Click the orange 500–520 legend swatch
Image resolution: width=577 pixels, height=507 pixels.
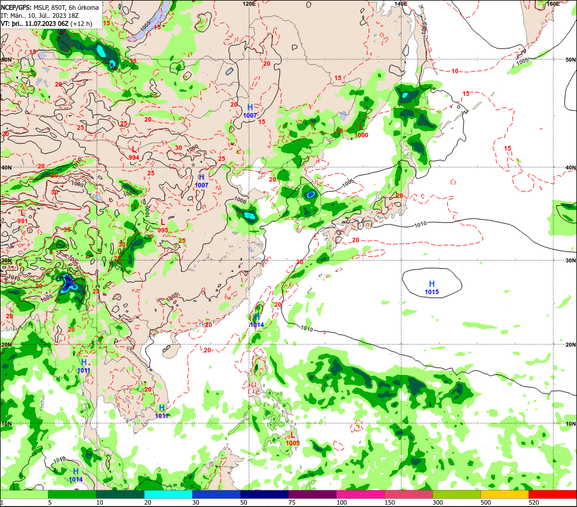coord(504,494)
